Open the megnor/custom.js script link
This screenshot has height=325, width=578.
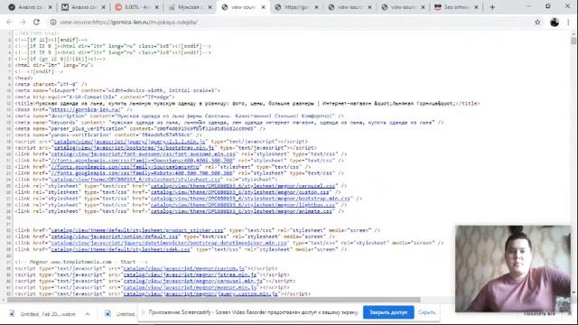tap(184, 268)
